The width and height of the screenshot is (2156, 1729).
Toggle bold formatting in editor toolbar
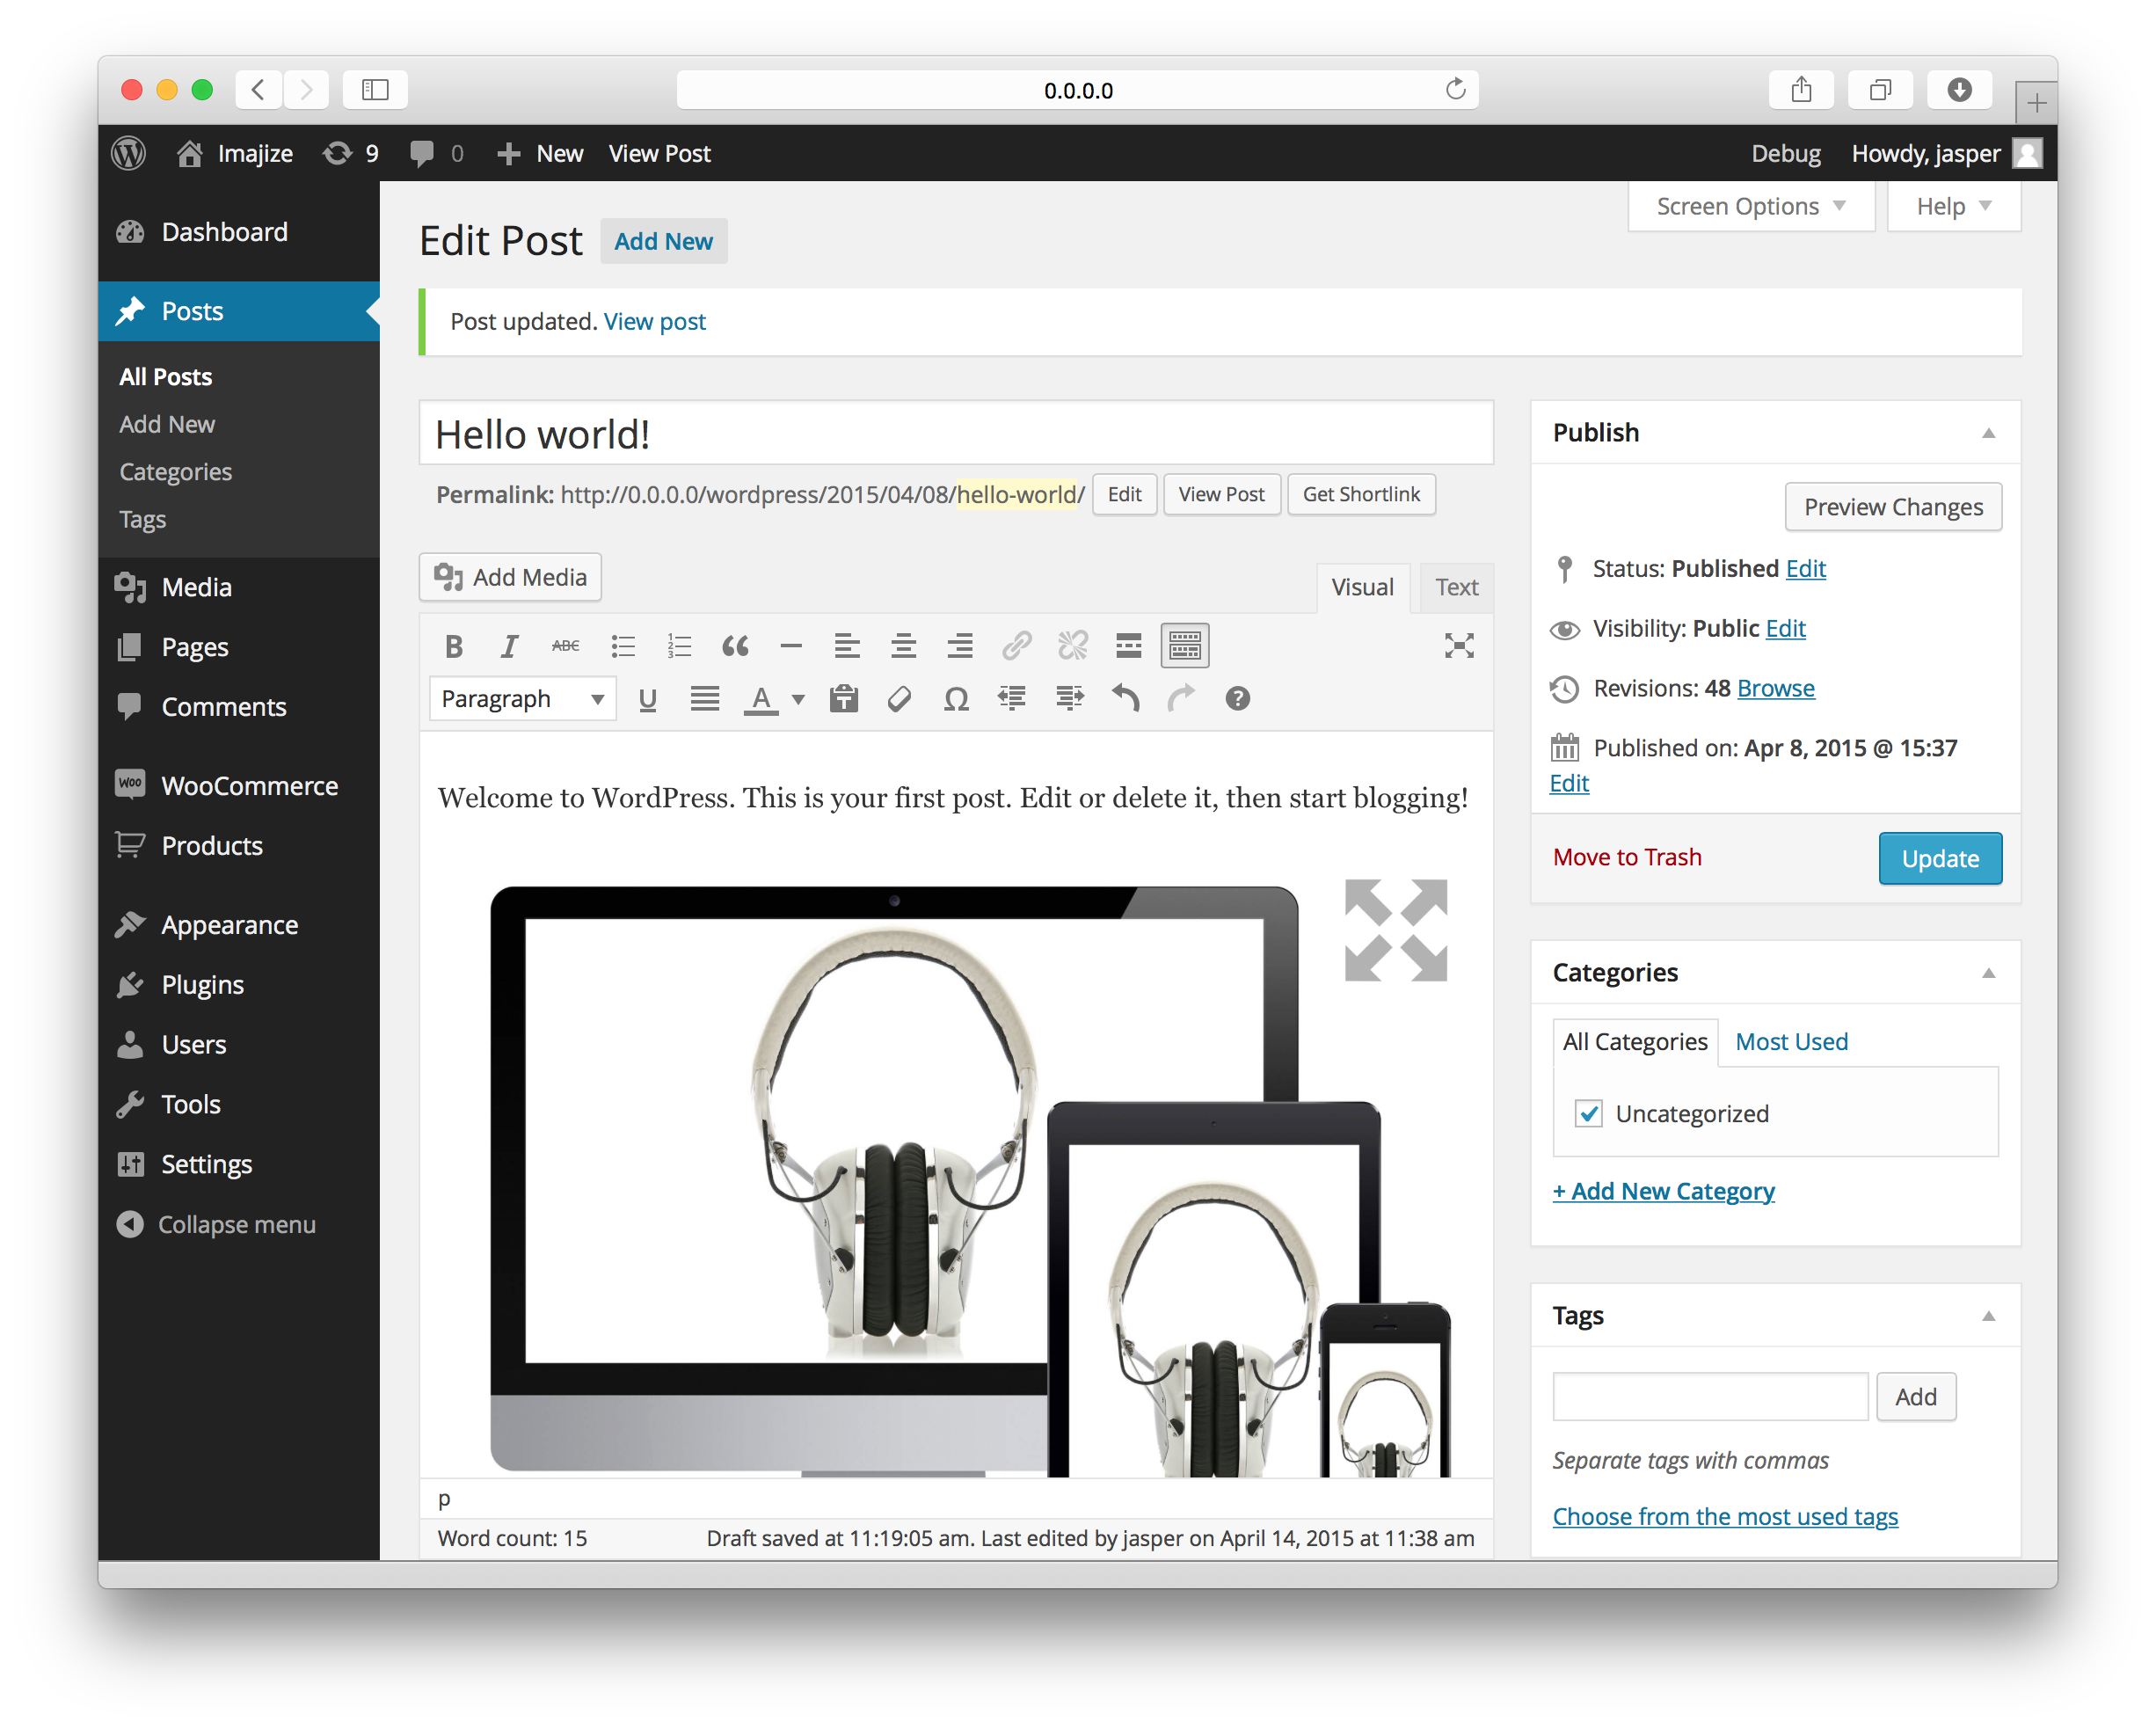(x=453, y=646)
